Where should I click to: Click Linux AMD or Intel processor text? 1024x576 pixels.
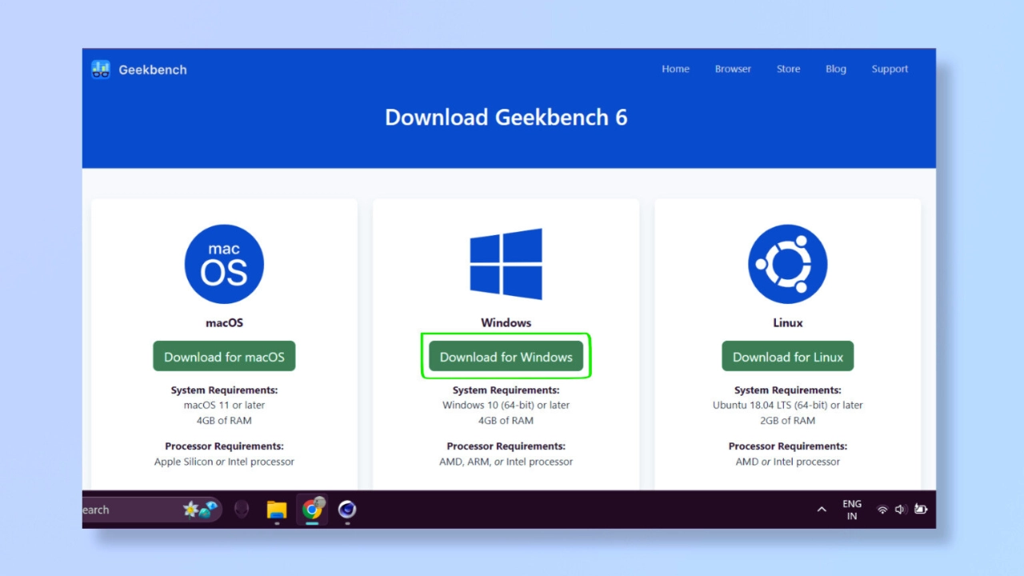(x=788, y=462)
